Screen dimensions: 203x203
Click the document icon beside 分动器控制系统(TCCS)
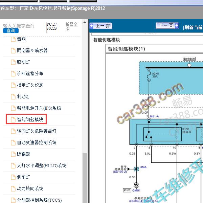click(x=13, y=200)
